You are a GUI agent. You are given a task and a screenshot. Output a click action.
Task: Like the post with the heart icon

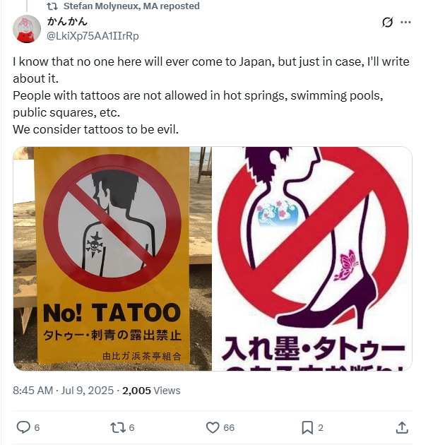(x=213, y=427)
